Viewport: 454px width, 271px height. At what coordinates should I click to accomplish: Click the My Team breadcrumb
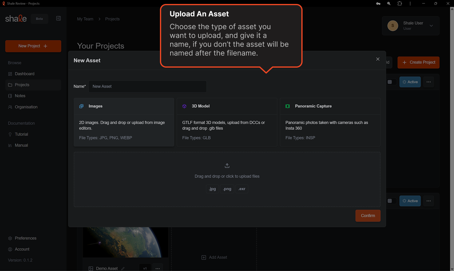pyautogui.click(x=85, y=19)
